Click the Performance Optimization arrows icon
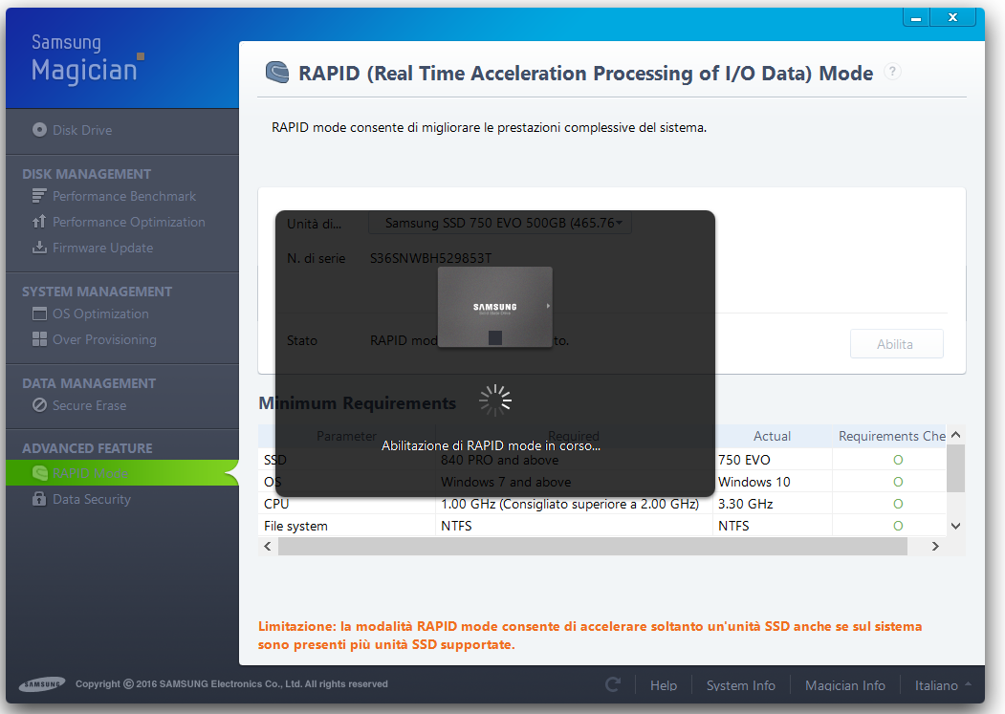 coord(40,221)
